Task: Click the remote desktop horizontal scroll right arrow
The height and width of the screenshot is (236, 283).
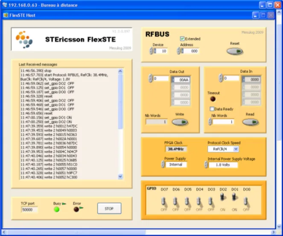Action: point(274,232)
